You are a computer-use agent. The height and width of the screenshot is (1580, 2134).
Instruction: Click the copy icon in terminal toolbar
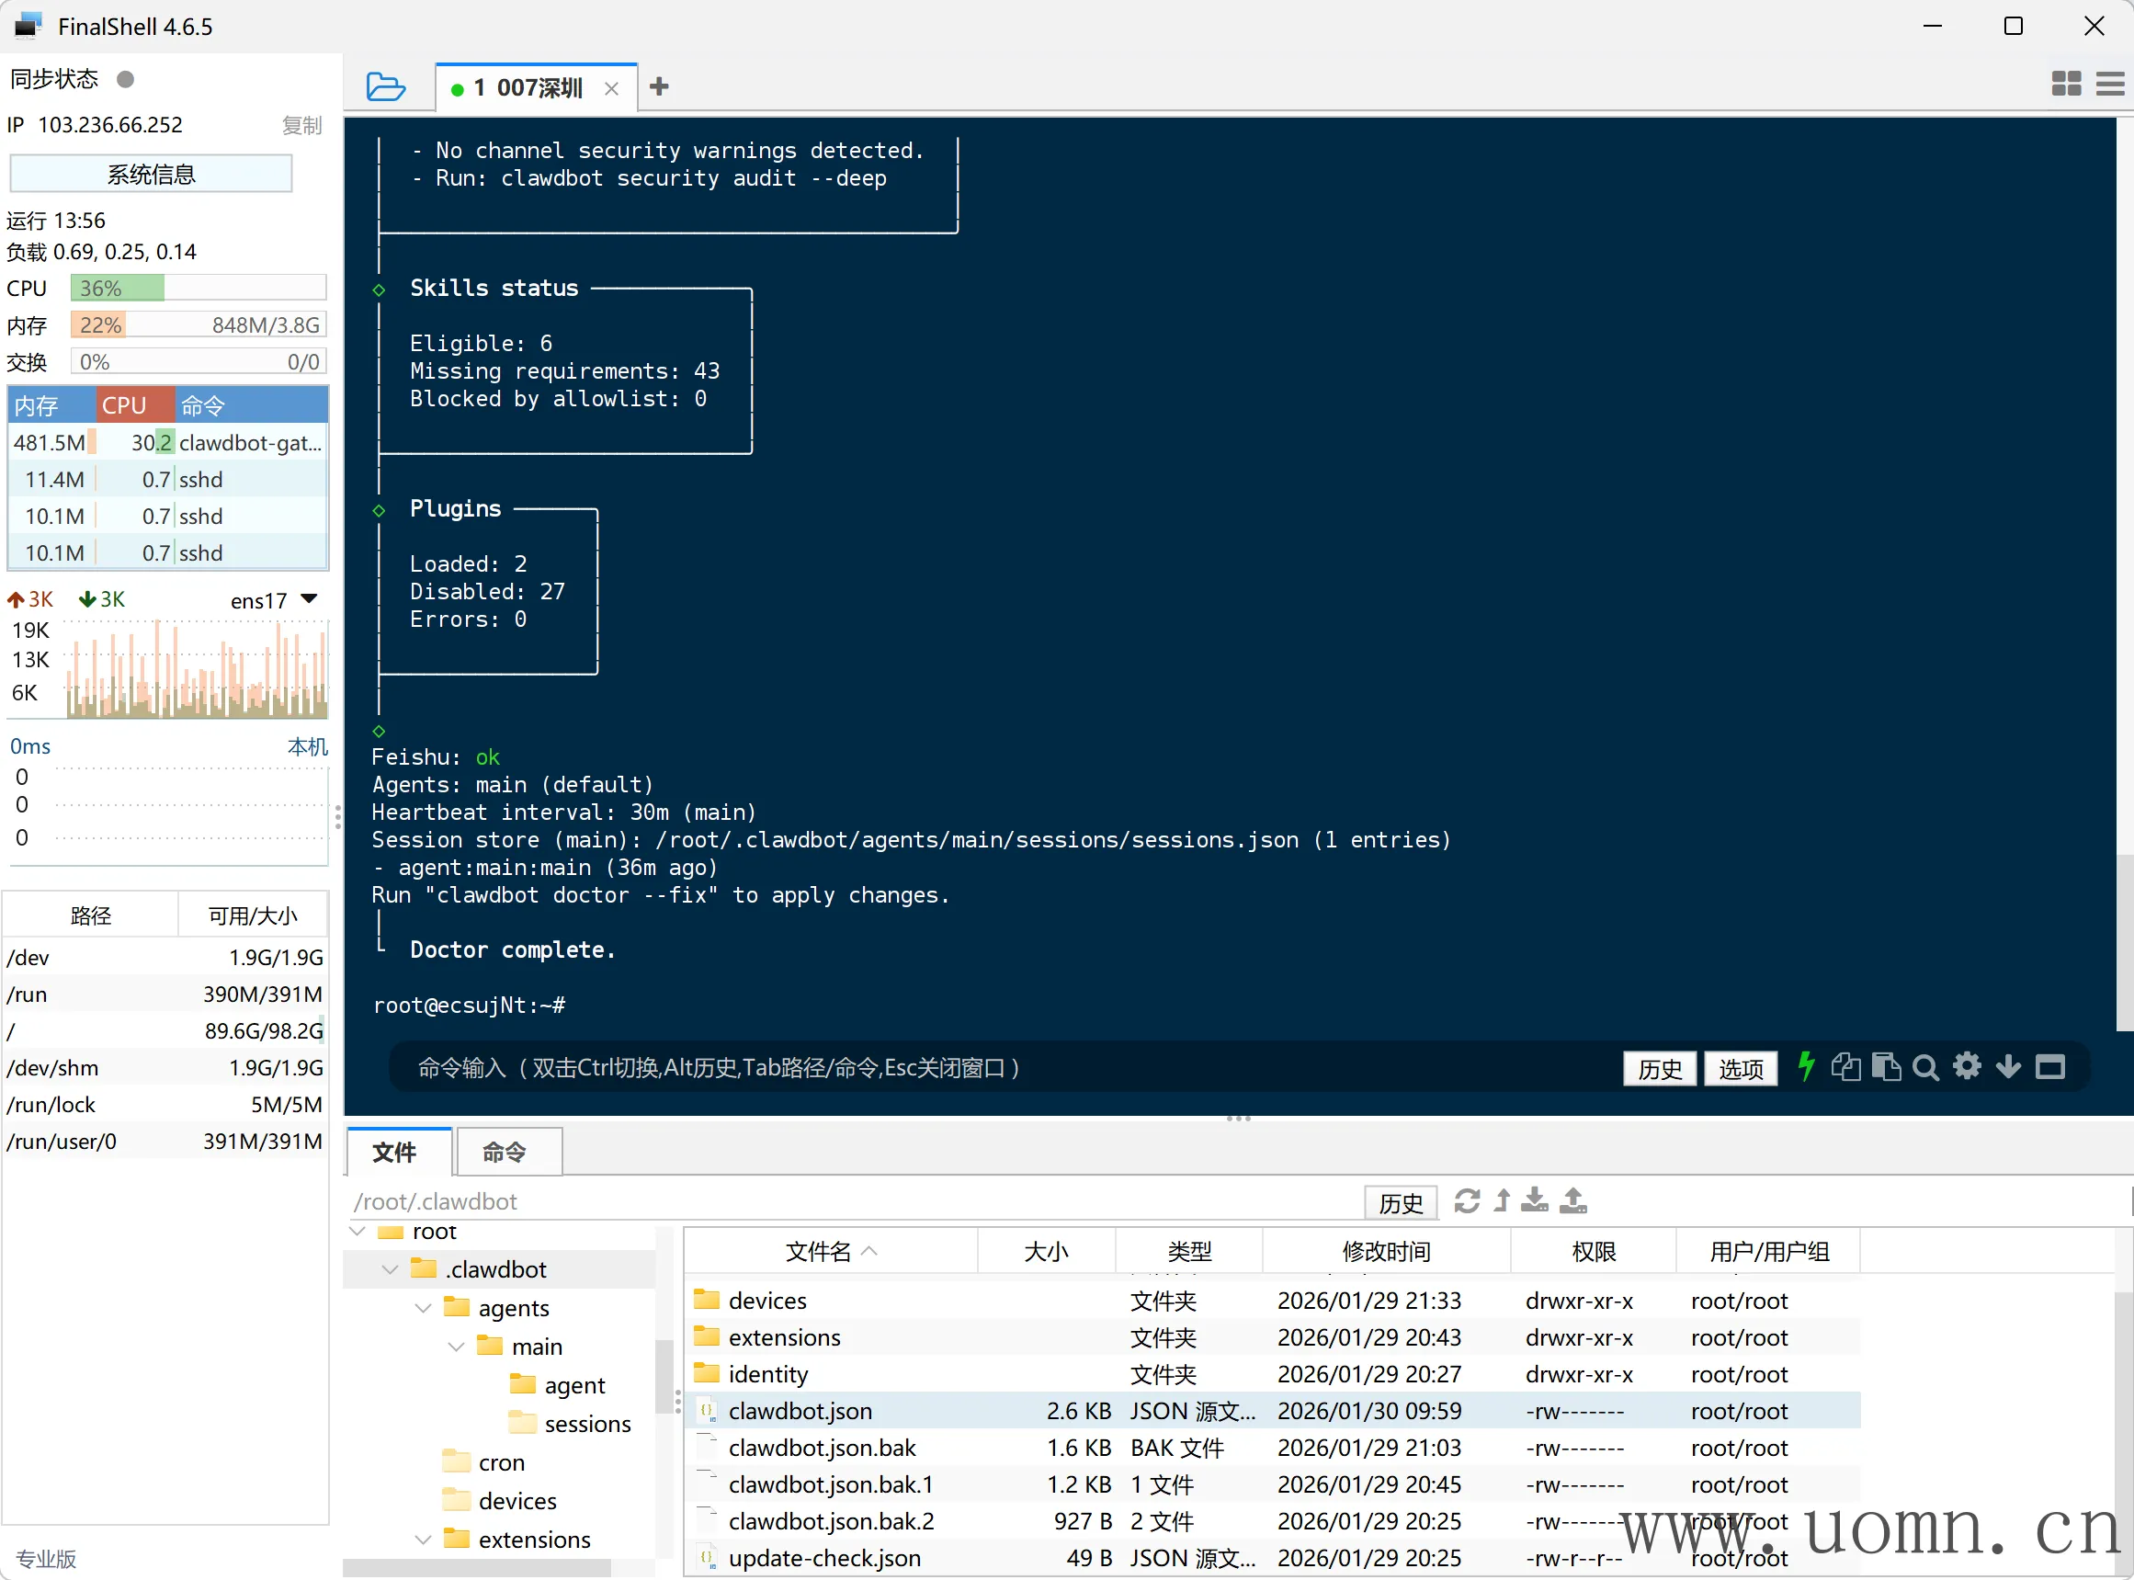click(1845, 1066)
